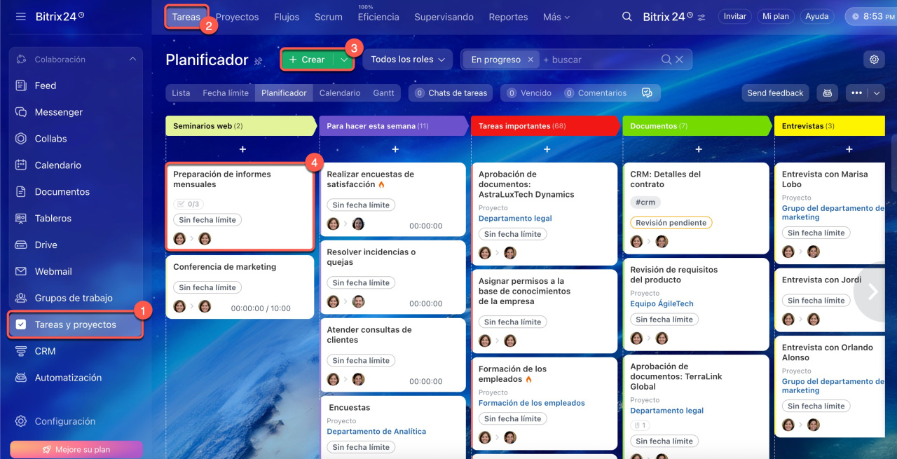The width and height of the screenshot is (897, 459).
Task: Toggle the Vencido counter filter
Action: 529,93
